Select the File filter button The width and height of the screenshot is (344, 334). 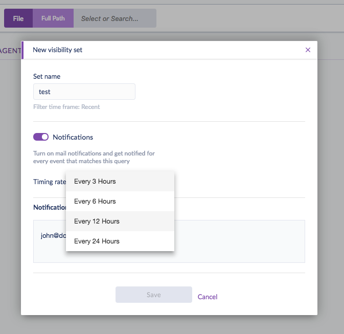click(18, 18)
